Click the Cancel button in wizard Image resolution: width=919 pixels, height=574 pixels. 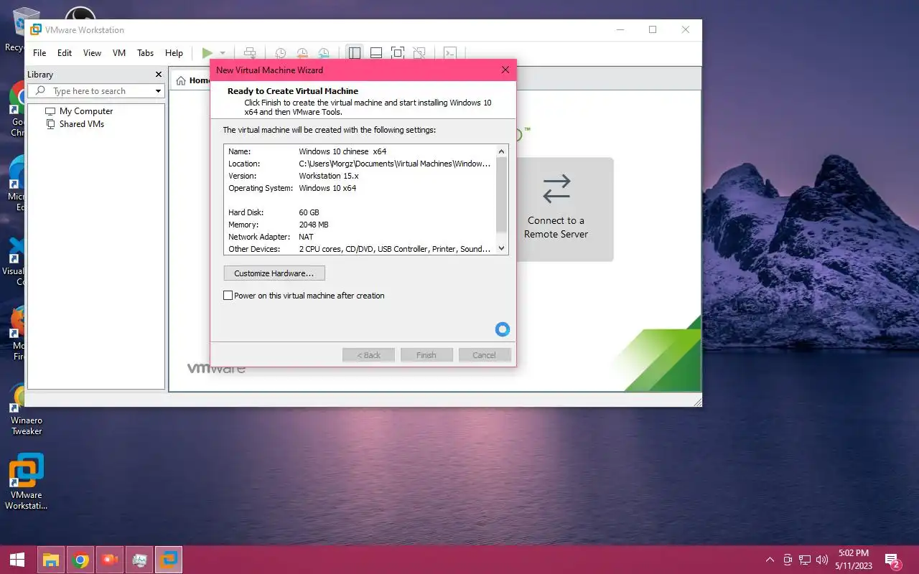(484, 355)
